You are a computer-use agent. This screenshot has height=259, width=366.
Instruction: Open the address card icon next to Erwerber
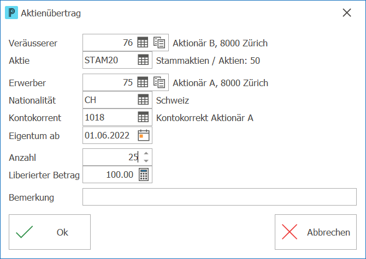[159, 82]
